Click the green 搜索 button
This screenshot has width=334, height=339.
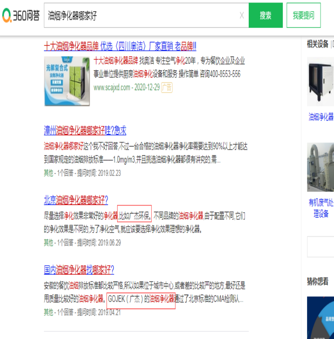tap(266, 15)
